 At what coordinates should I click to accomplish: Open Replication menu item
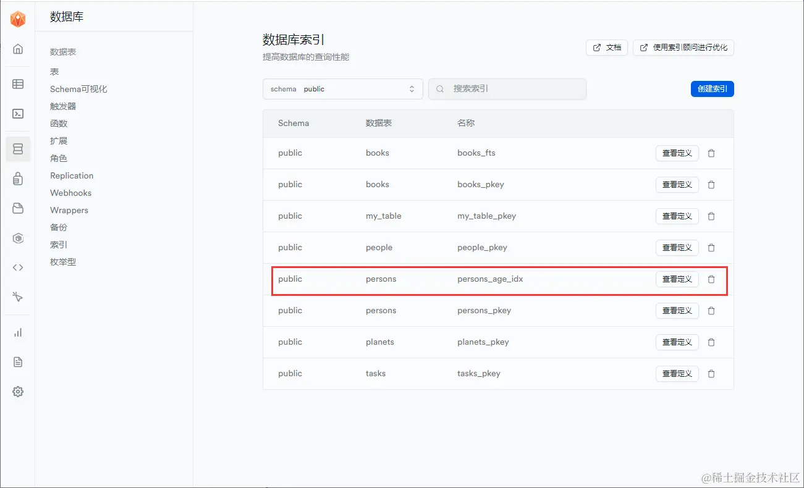(72, 175)
